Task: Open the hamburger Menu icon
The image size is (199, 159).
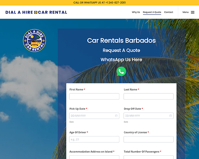Action: [192, 12]
